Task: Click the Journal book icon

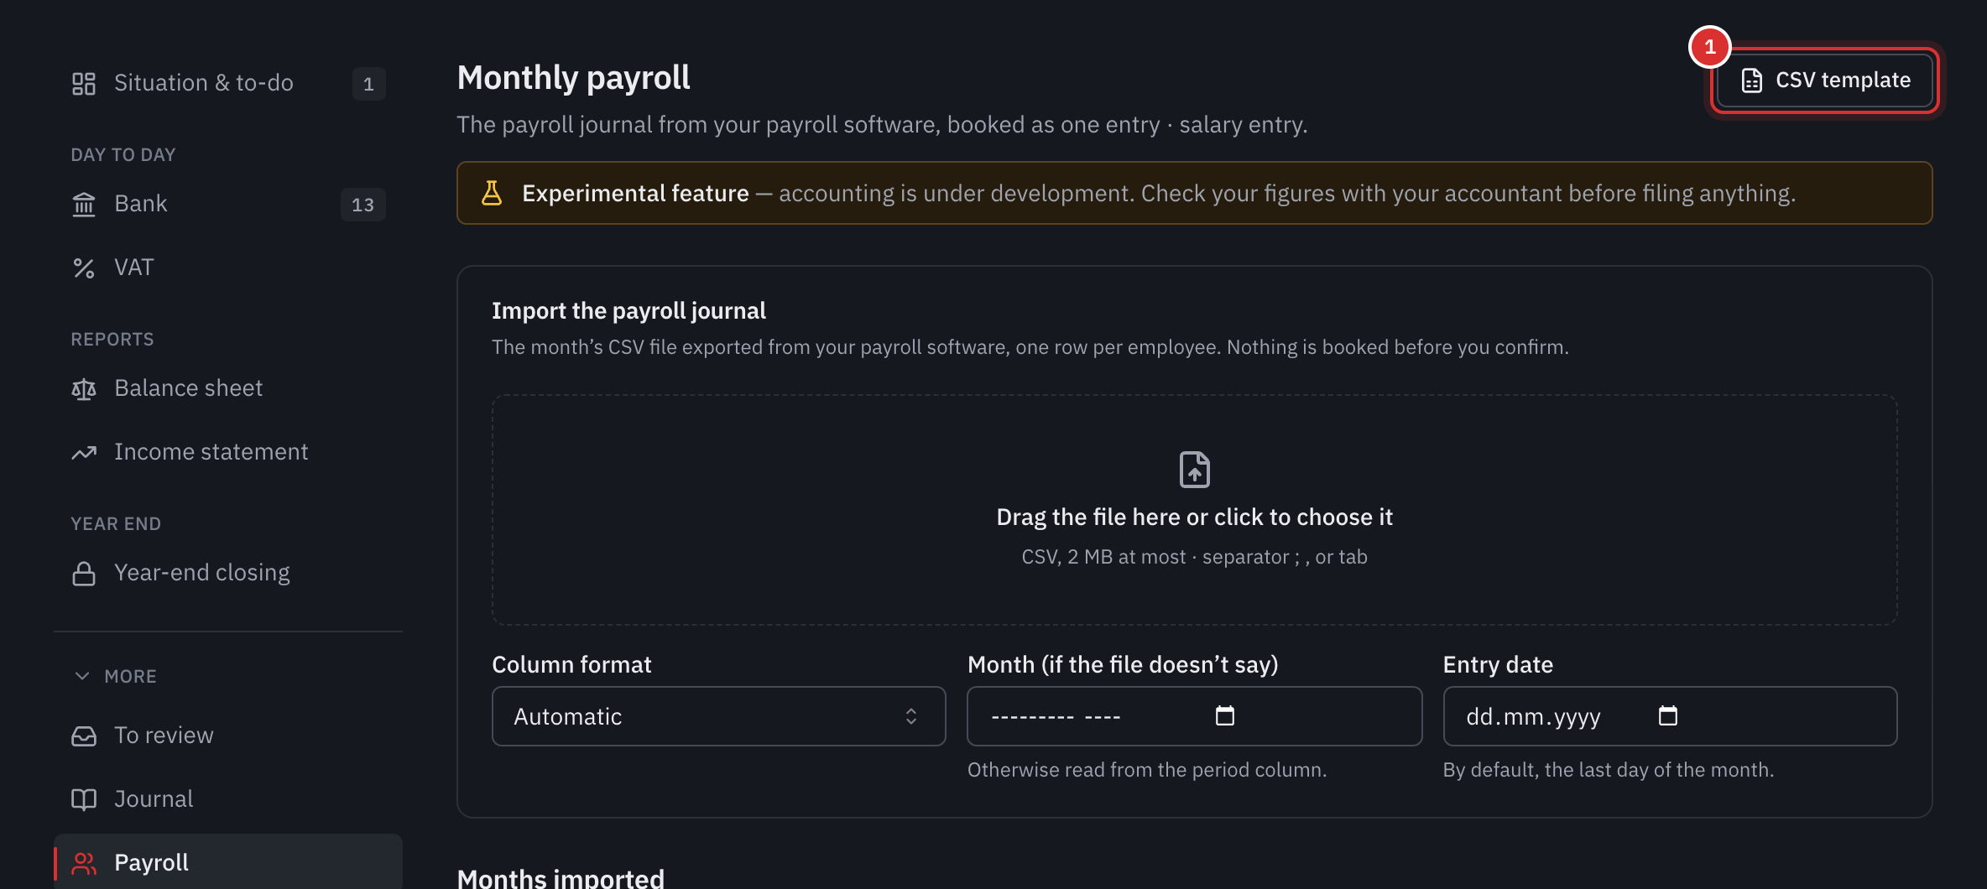Action: tap(84, 799)
